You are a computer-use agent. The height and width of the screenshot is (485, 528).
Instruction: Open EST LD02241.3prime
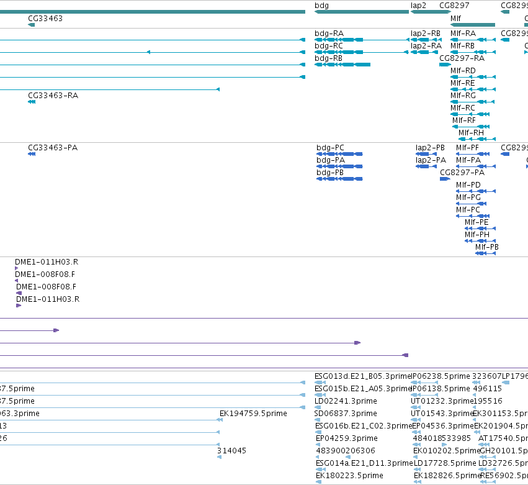(346, 401)
